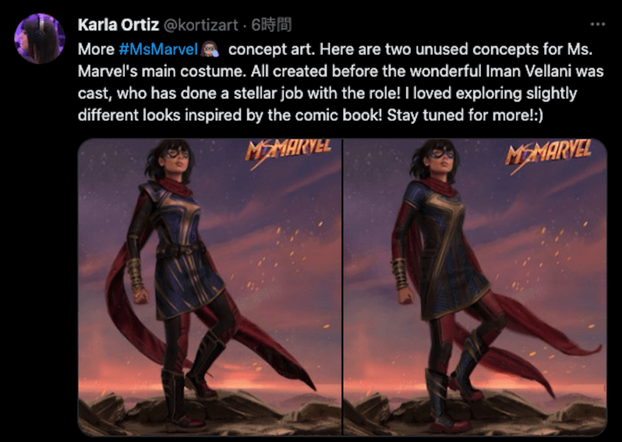Open the left concept art image
622x442 pixels.
click(210, 287)
